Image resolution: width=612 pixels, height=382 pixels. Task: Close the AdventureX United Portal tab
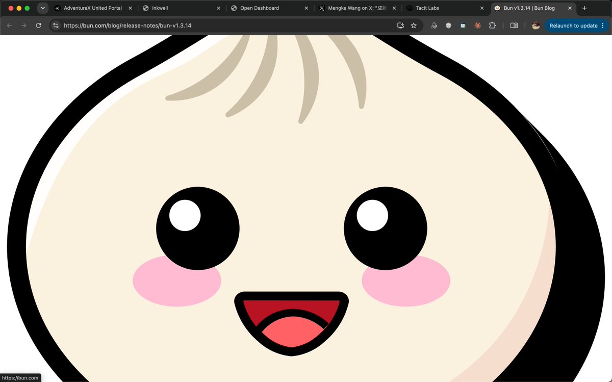[130, 8]
